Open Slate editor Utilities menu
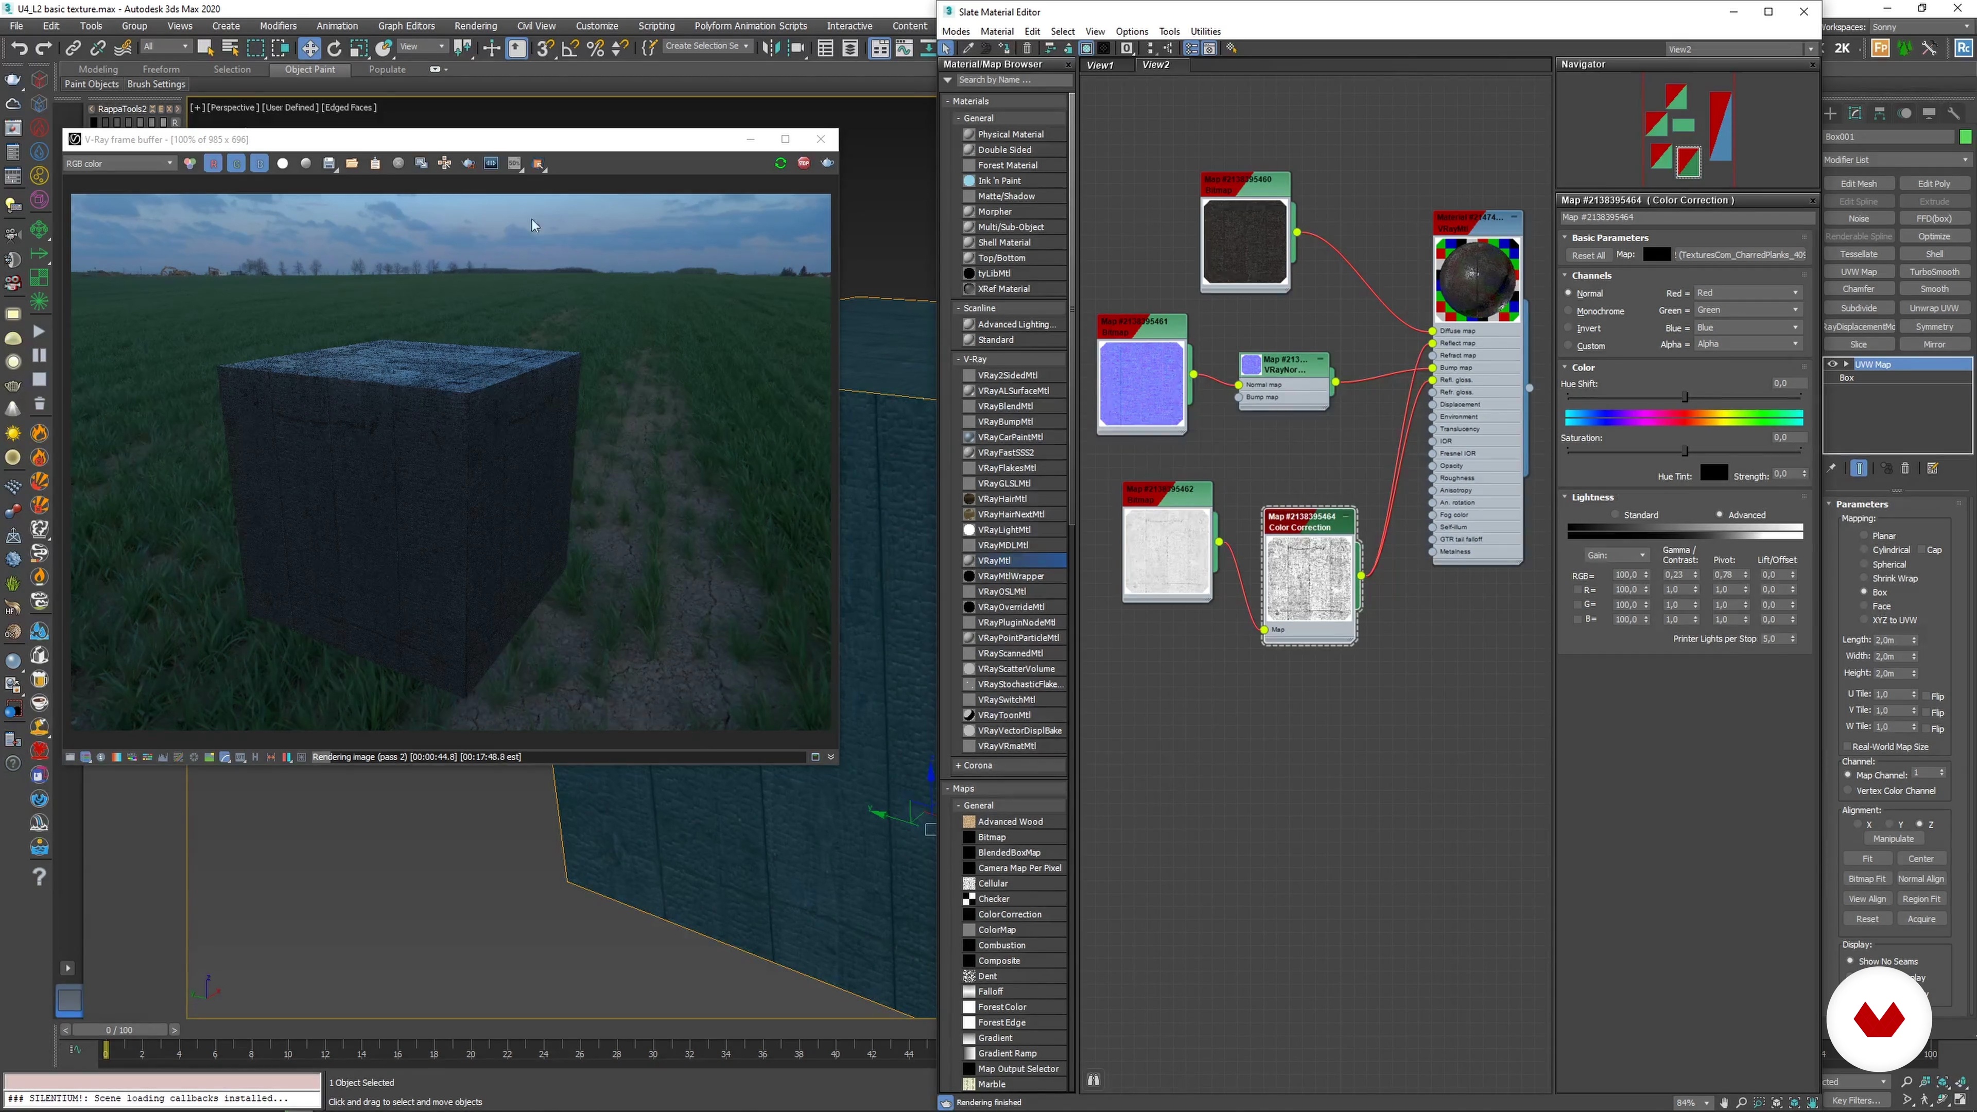The width and height of the screenshot is (1977, 1112). (x=1205, y=31)
